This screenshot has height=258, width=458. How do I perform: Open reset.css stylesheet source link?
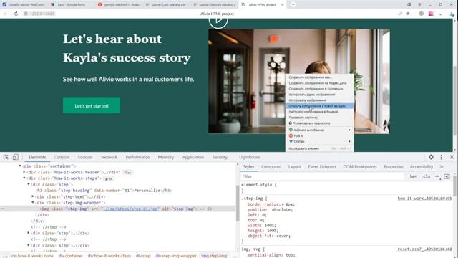[424, 249]
